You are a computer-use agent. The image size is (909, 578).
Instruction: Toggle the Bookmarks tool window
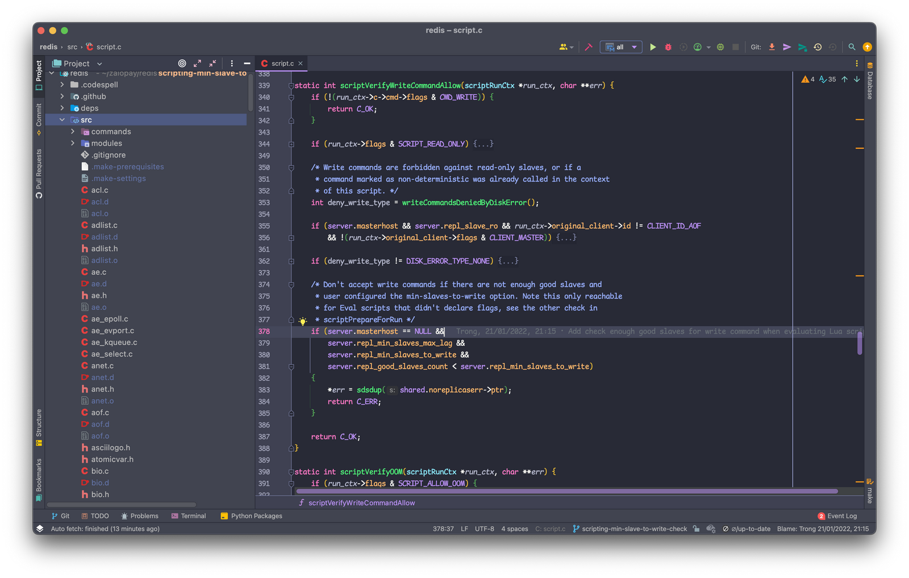[39, 480]
